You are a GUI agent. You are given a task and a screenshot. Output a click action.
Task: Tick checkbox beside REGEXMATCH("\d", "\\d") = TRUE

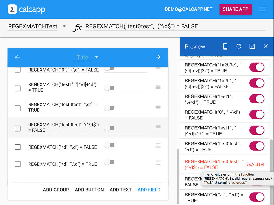tap(17, 164)
